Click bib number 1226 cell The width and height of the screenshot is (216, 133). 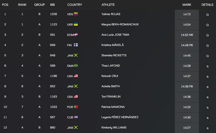(54, 14)
